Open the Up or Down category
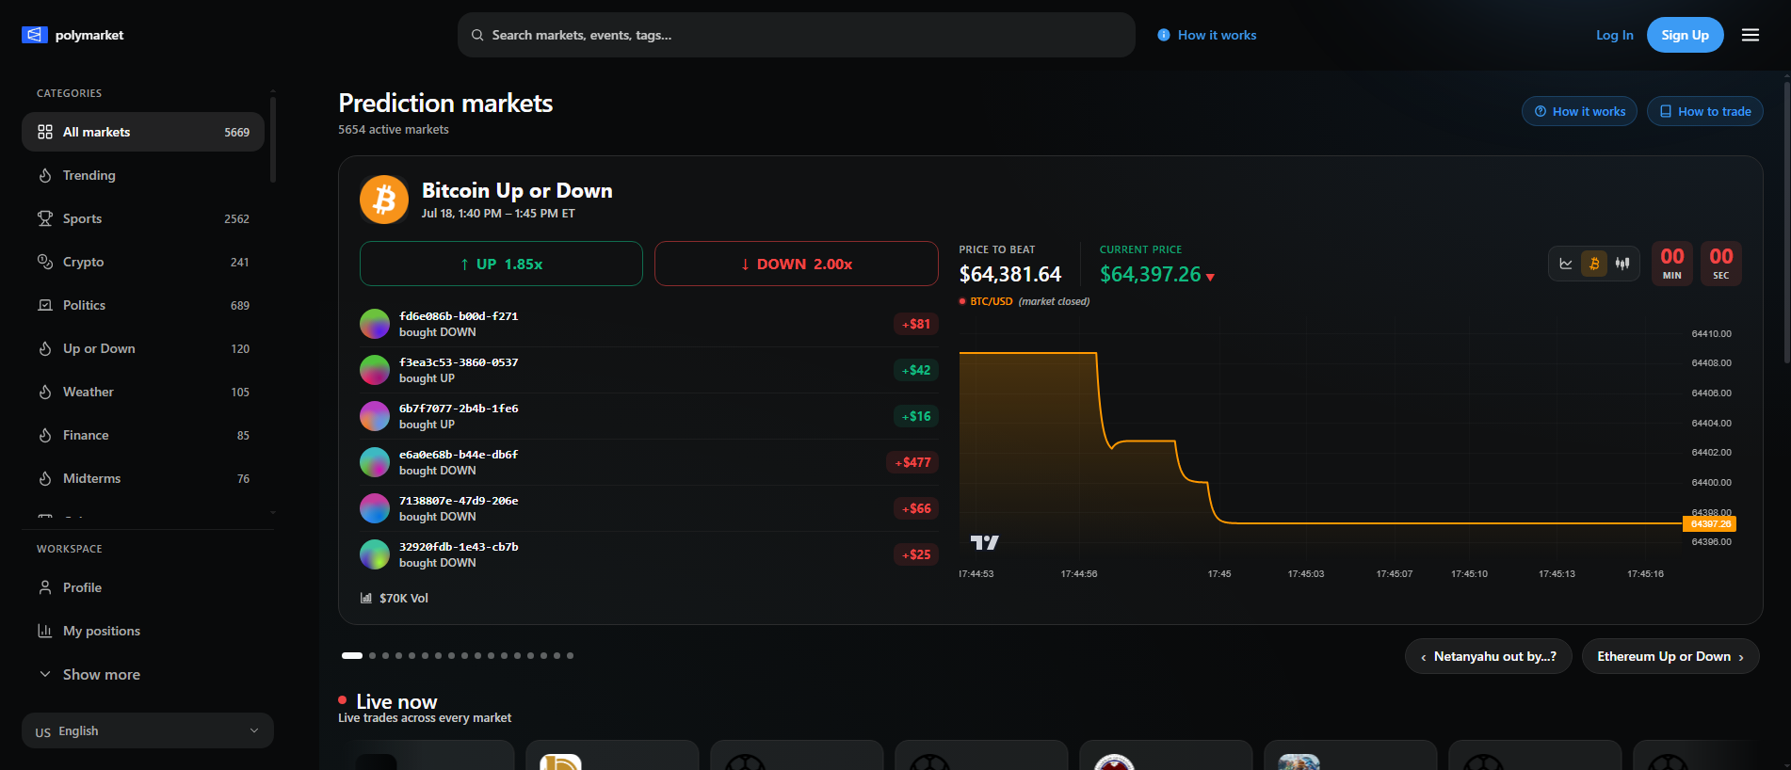Viewport: 1791px width, 770px height. coord(143,348)
